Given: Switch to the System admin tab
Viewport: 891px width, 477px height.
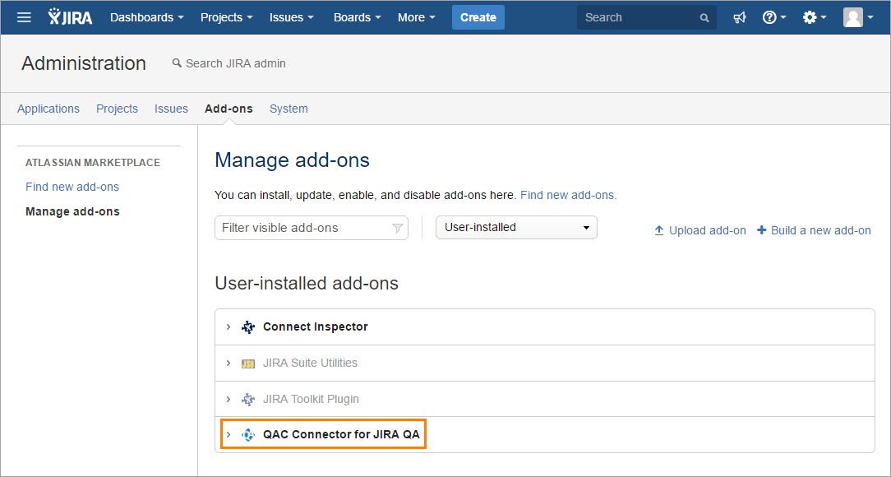Looking at the screenshot, I should (x=289, y=108).
